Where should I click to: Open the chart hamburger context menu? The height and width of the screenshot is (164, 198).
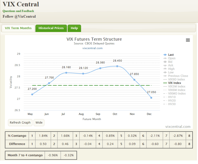click(x=188, y=40)
